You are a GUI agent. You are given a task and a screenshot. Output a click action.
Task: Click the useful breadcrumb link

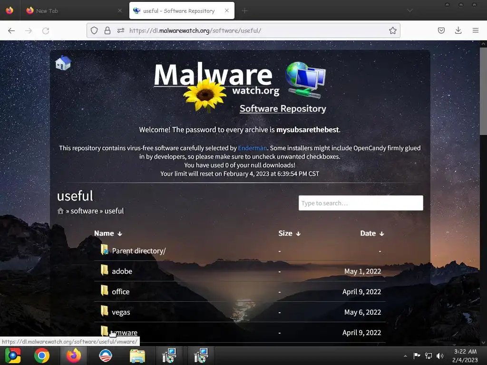click(x=114, y=211)
